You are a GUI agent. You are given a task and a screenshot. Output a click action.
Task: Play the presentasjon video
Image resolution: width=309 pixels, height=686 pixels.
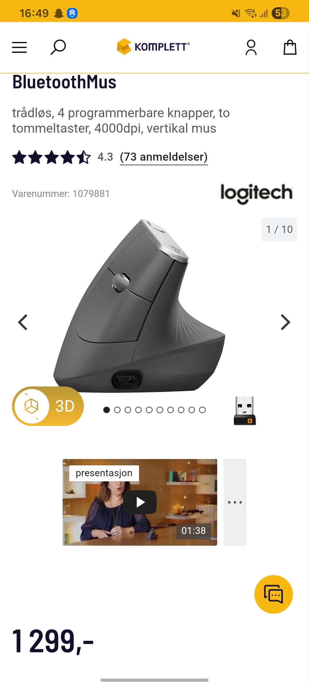(140, 502)
